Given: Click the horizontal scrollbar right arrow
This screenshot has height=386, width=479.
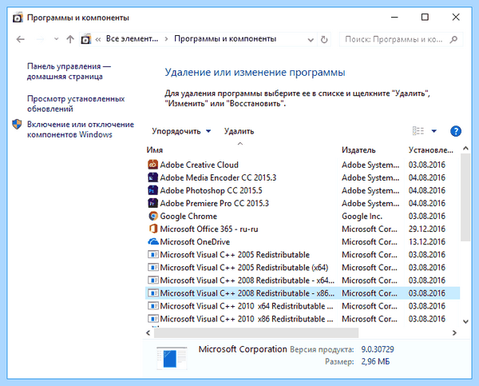Looking at the screenshot, I should [454, 332].
